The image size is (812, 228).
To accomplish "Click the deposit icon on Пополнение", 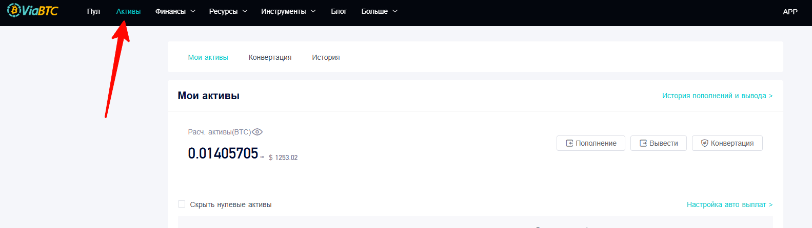I will coord(569,143).
